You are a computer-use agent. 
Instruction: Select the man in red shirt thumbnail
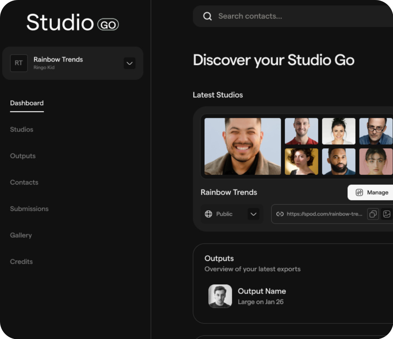coord(302,131)
